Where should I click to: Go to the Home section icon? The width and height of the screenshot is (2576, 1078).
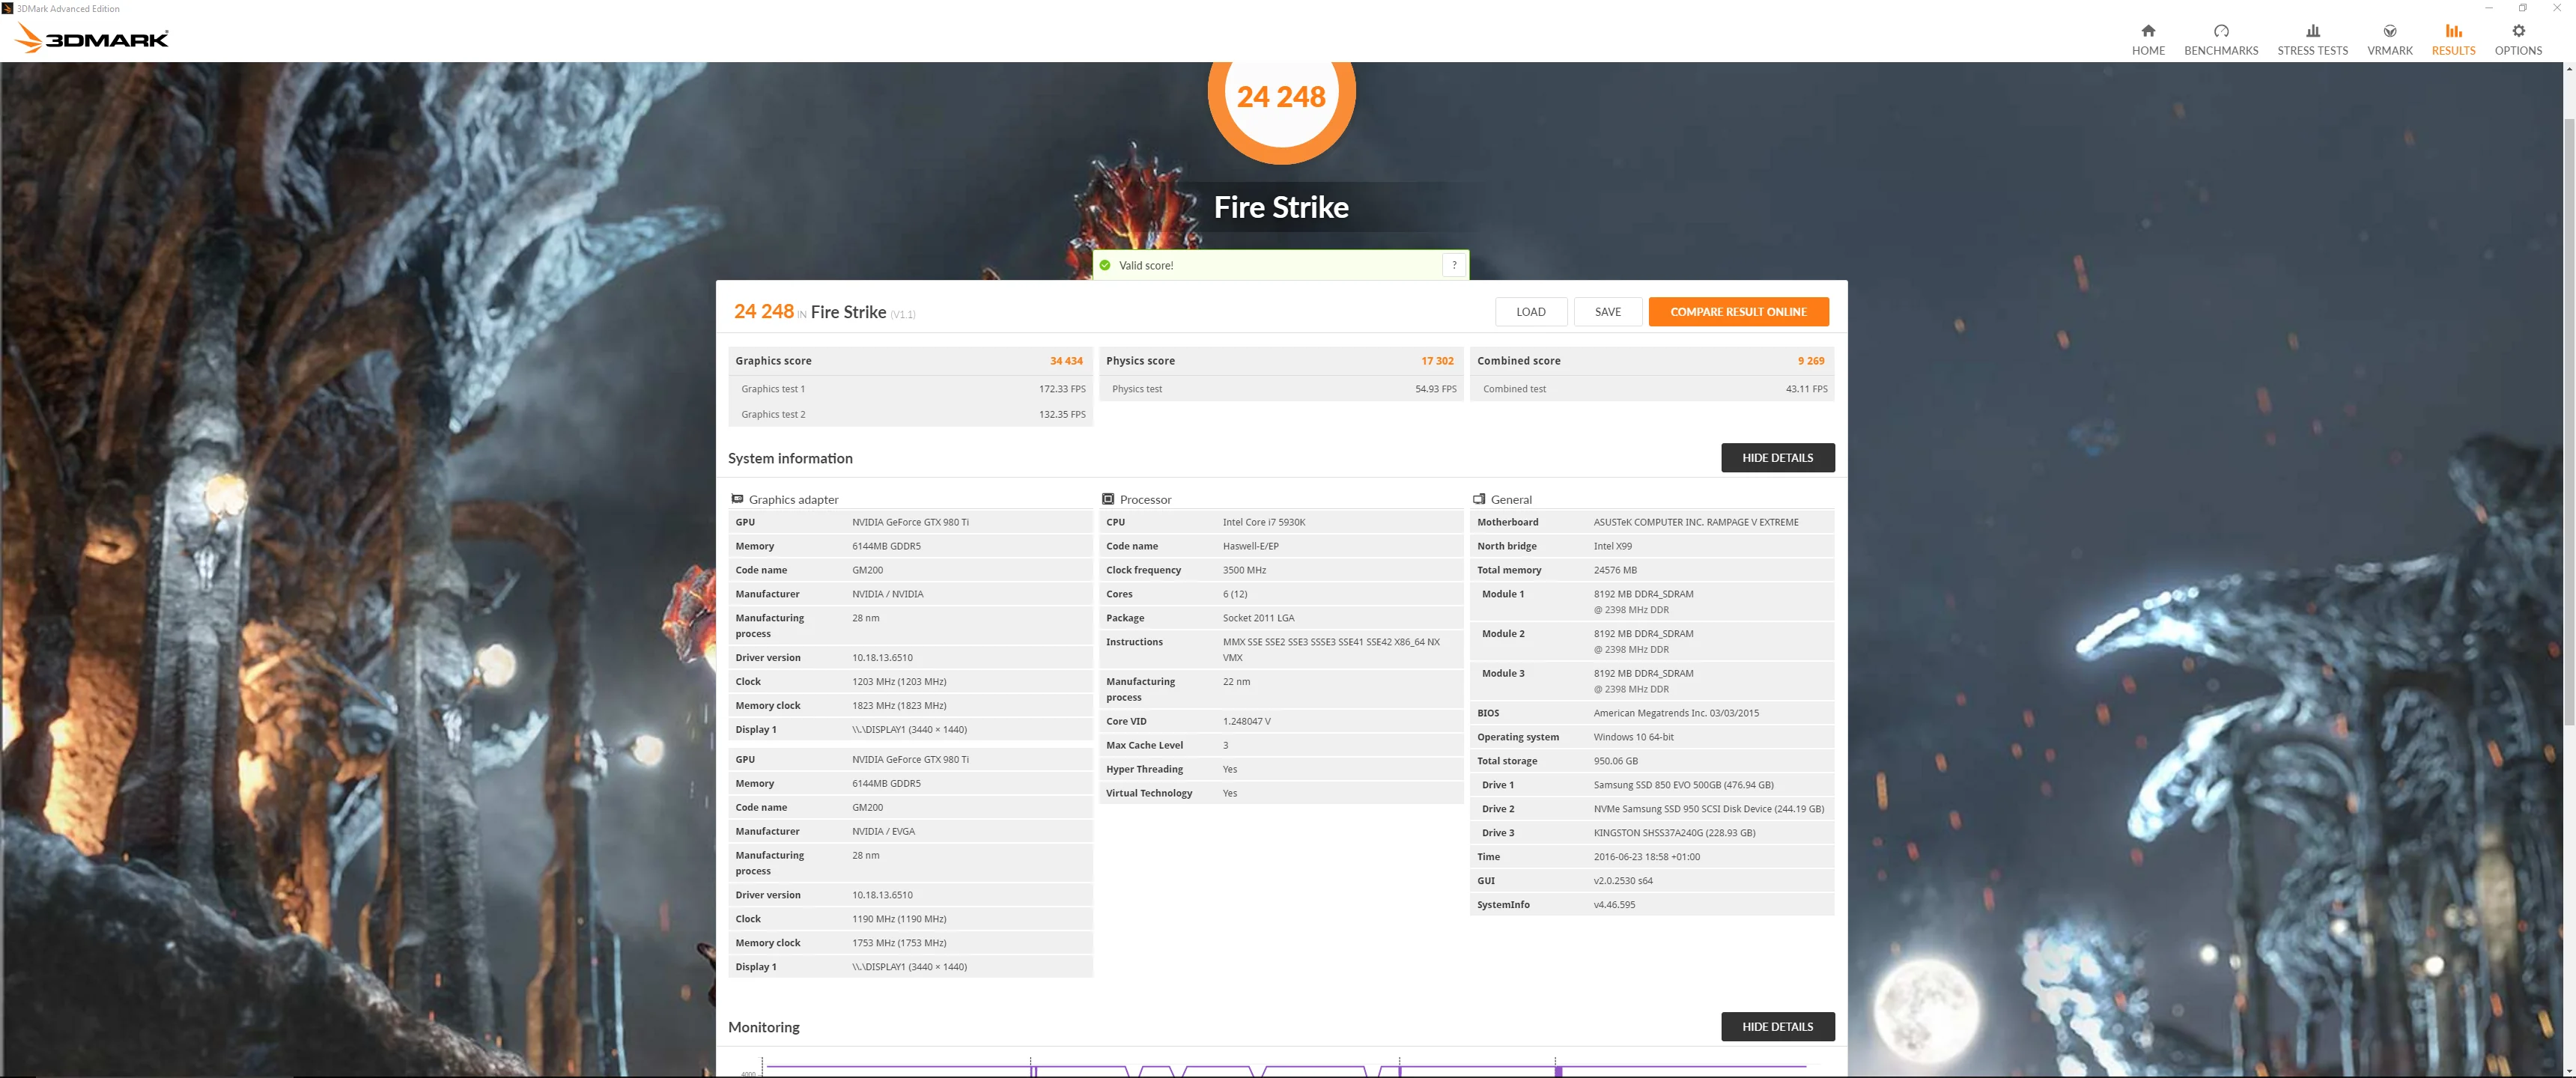pyautogui.click(x=2148, y=31)
